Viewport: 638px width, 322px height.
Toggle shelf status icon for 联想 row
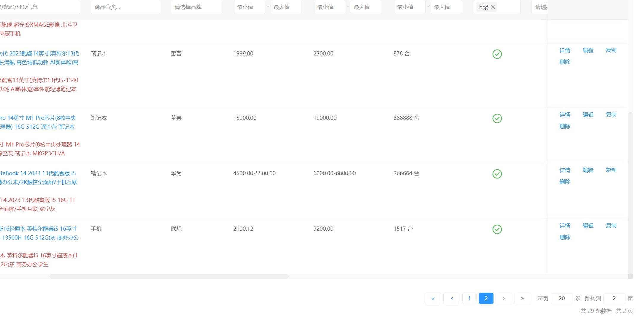(x=497, y=229)
